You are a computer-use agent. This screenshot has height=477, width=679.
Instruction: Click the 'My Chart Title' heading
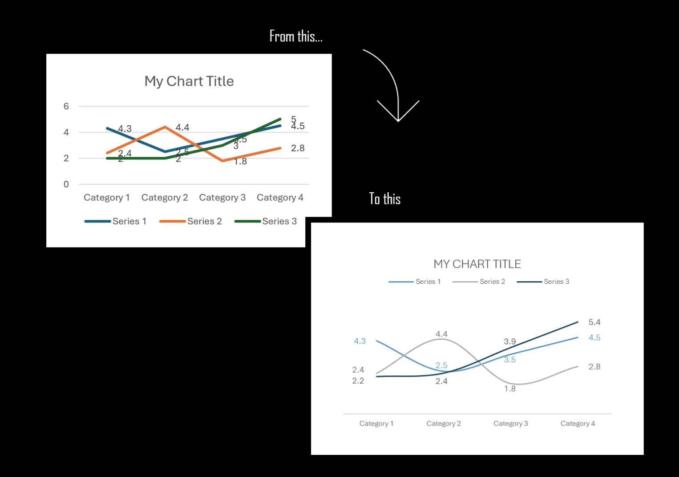[x=189, y=81]
